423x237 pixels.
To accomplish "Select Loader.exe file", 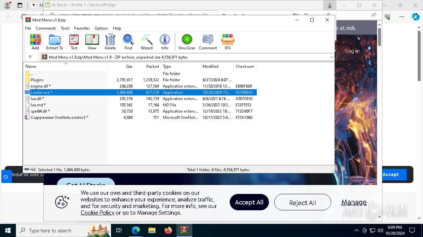I will tap(140, 92).
